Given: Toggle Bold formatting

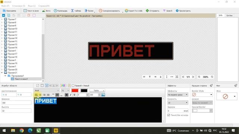Looking at the screenshot, I should pyautogui.click(x=66, y=95).
